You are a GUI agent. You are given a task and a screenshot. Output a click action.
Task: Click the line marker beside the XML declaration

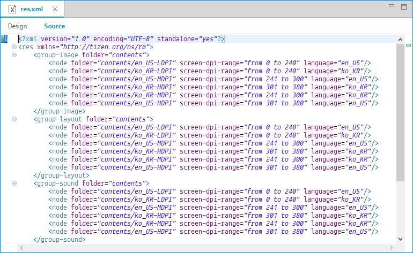[x=4, y=39]
